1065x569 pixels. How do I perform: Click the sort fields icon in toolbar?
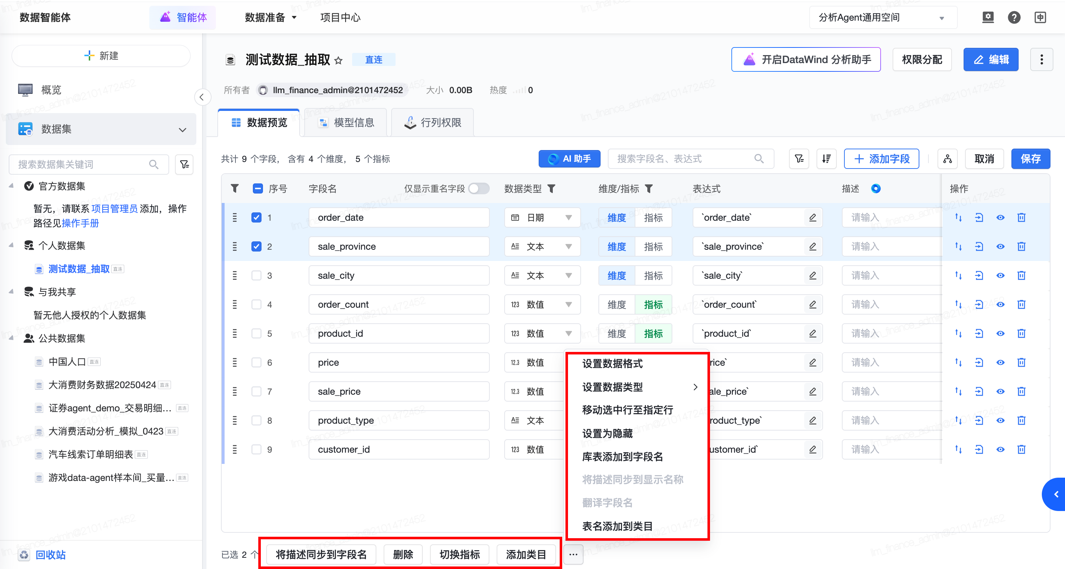(x=826, y=159)
